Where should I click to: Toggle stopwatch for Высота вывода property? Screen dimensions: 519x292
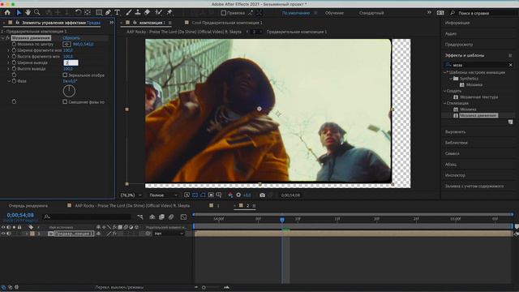coord(14,69)
